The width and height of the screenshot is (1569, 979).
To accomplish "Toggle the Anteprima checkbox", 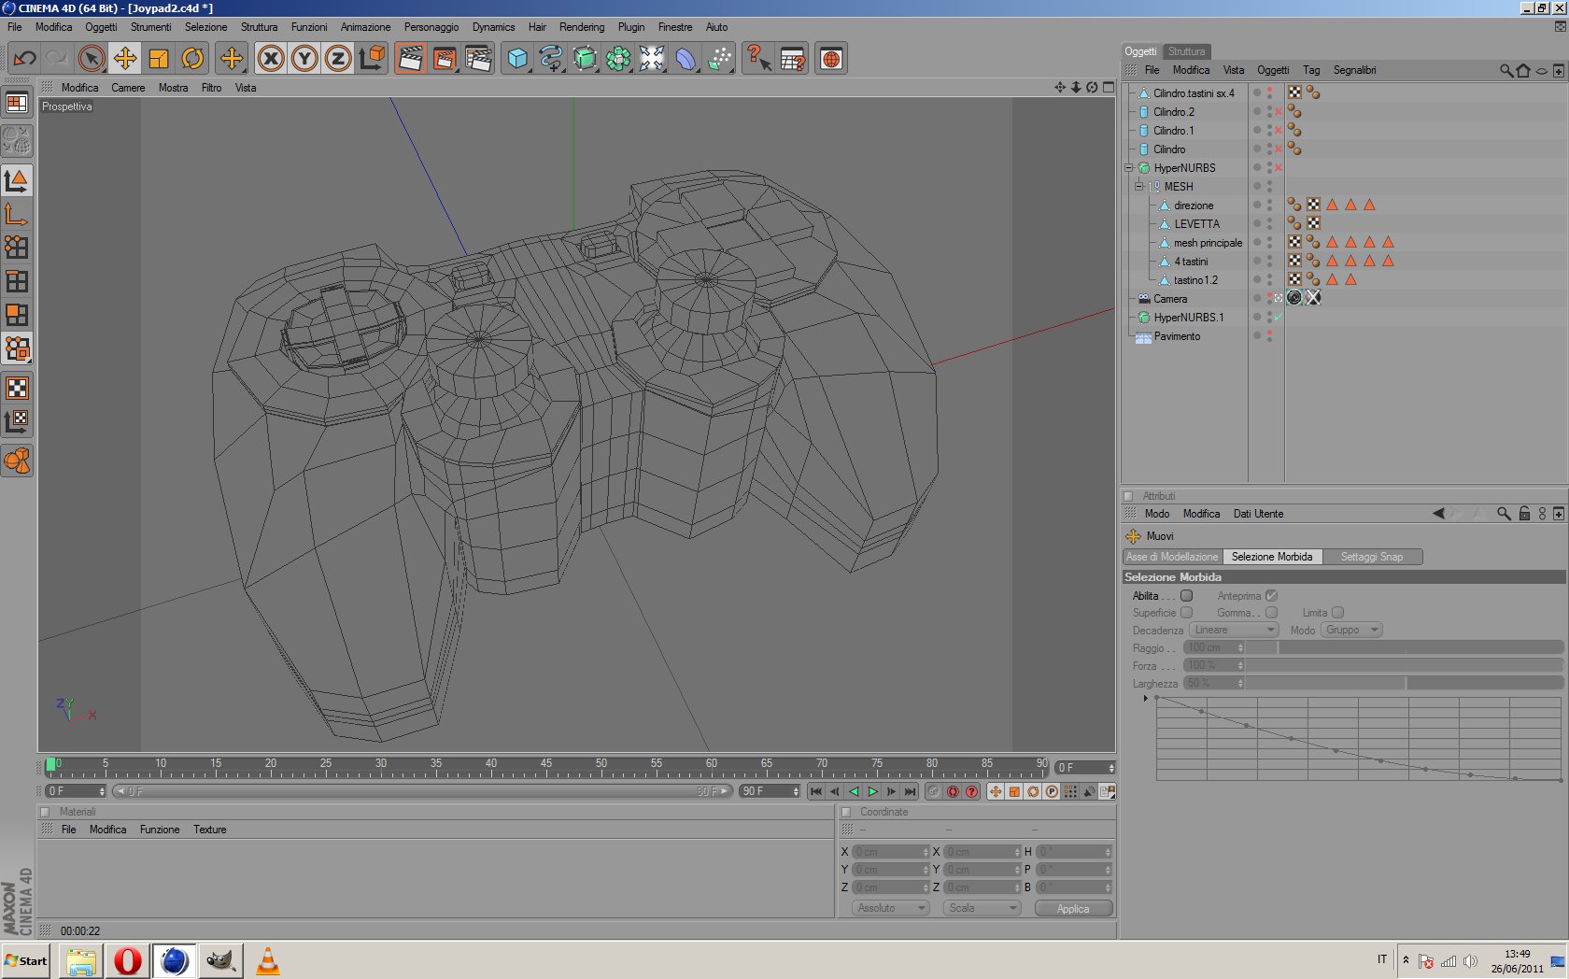I will pyautogui.click(x=1271, y=596).
